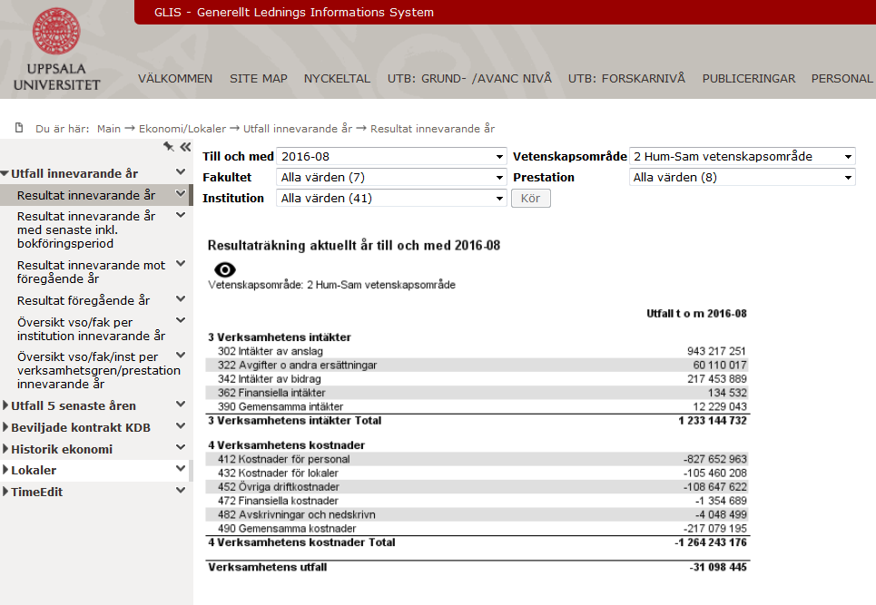Expand Historik ekonomi section
Image resolution: width=876 pixels, height=605 pixels.
(x=5, y=449)
